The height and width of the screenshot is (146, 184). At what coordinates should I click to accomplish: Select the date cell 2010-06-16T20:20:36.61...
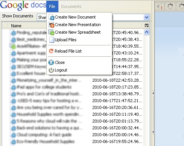117,107
